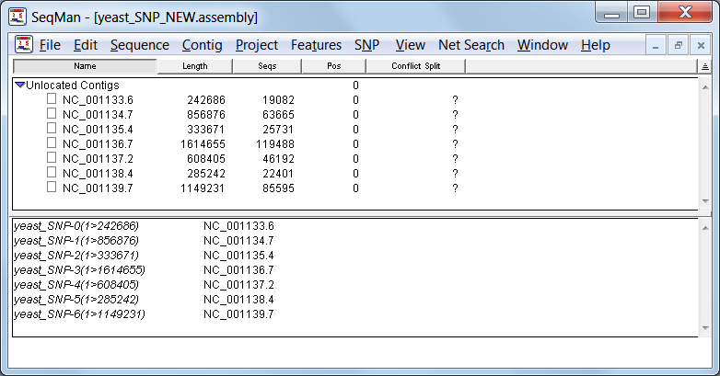Image resolution: width=720 pixels, height=376 pixels.
Task: Click the SeqMan application icon in title bar
Action: 17,17
